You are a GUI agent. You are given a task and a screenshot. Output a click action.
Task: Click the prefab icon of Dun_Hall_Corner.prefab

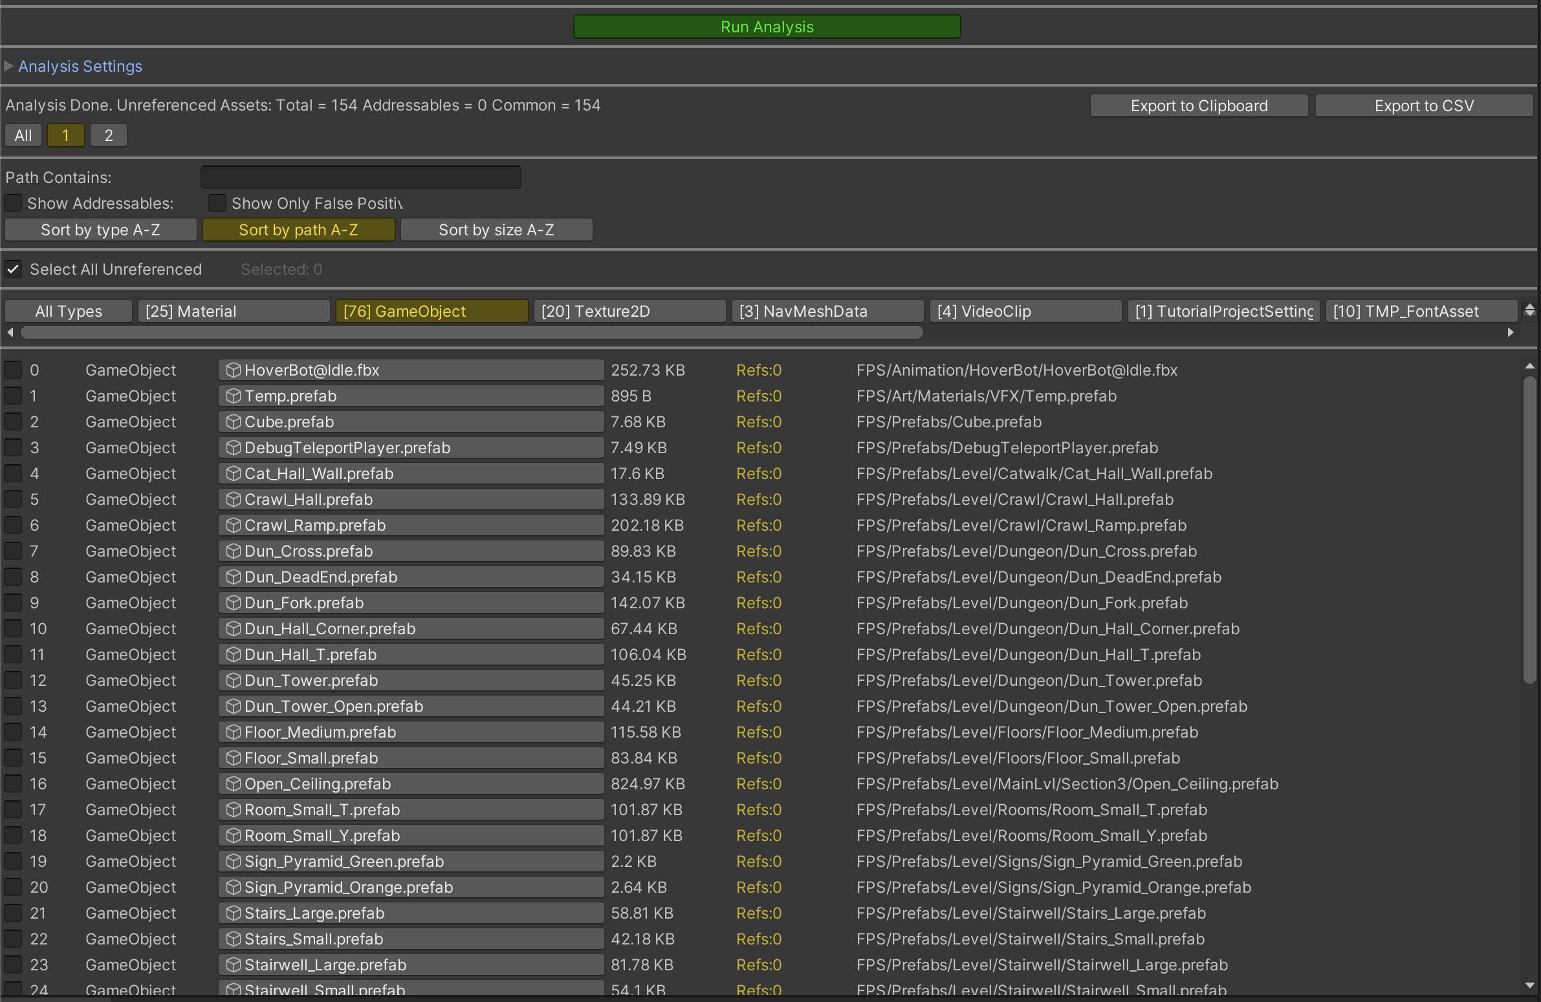(x=233, y=629)
